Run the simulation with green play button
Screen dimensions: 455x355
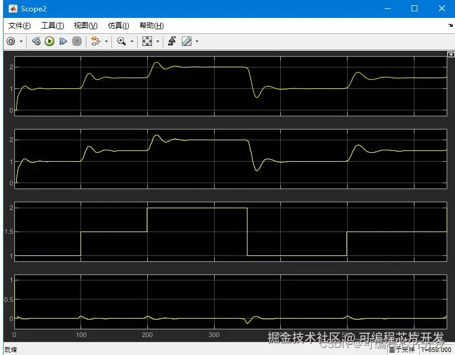(49, 41)
